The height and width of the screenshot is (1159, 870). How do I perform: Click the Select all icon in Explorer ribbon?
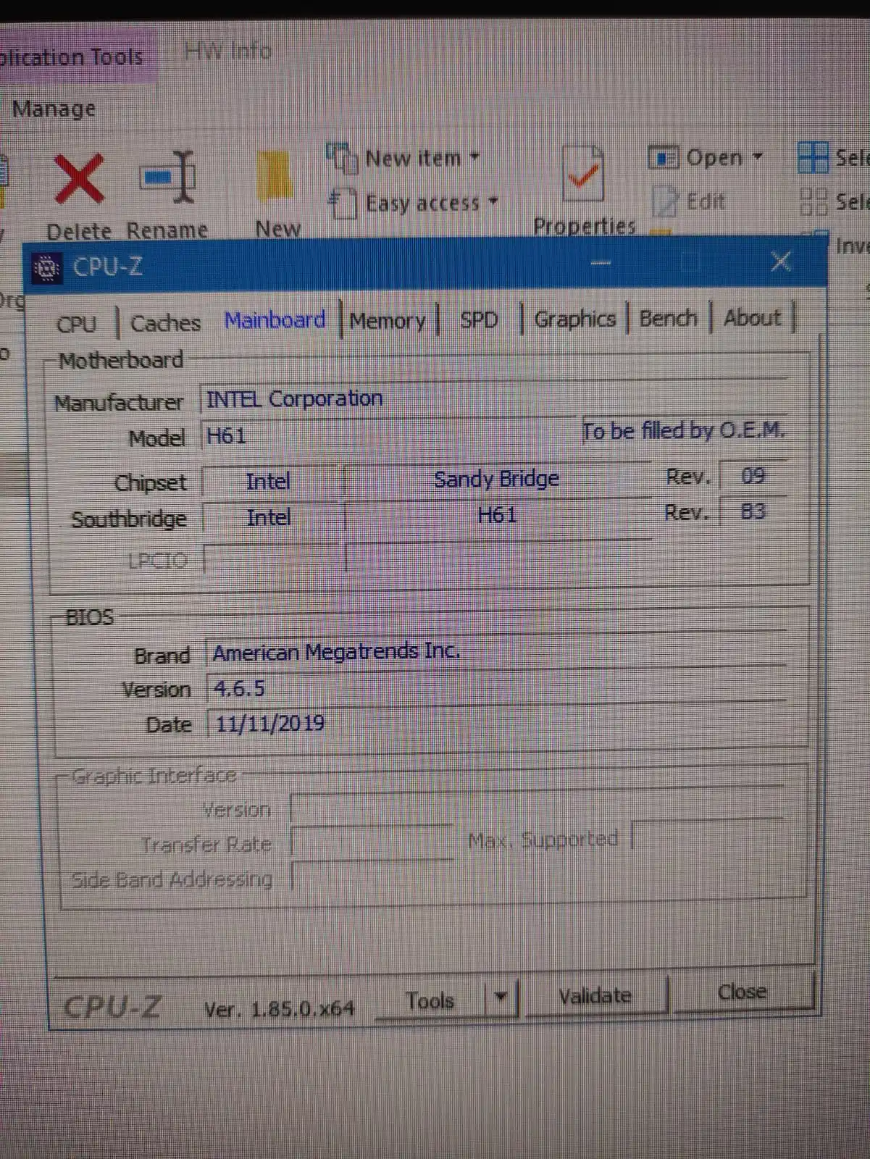tap(812, 157)
